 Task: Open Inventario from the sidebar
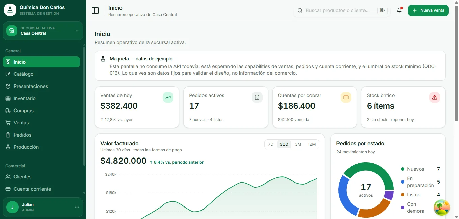[42, 98]
